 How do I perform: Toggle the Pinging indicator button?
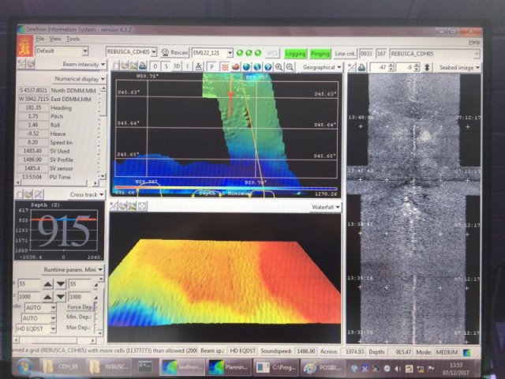[320, 53]
